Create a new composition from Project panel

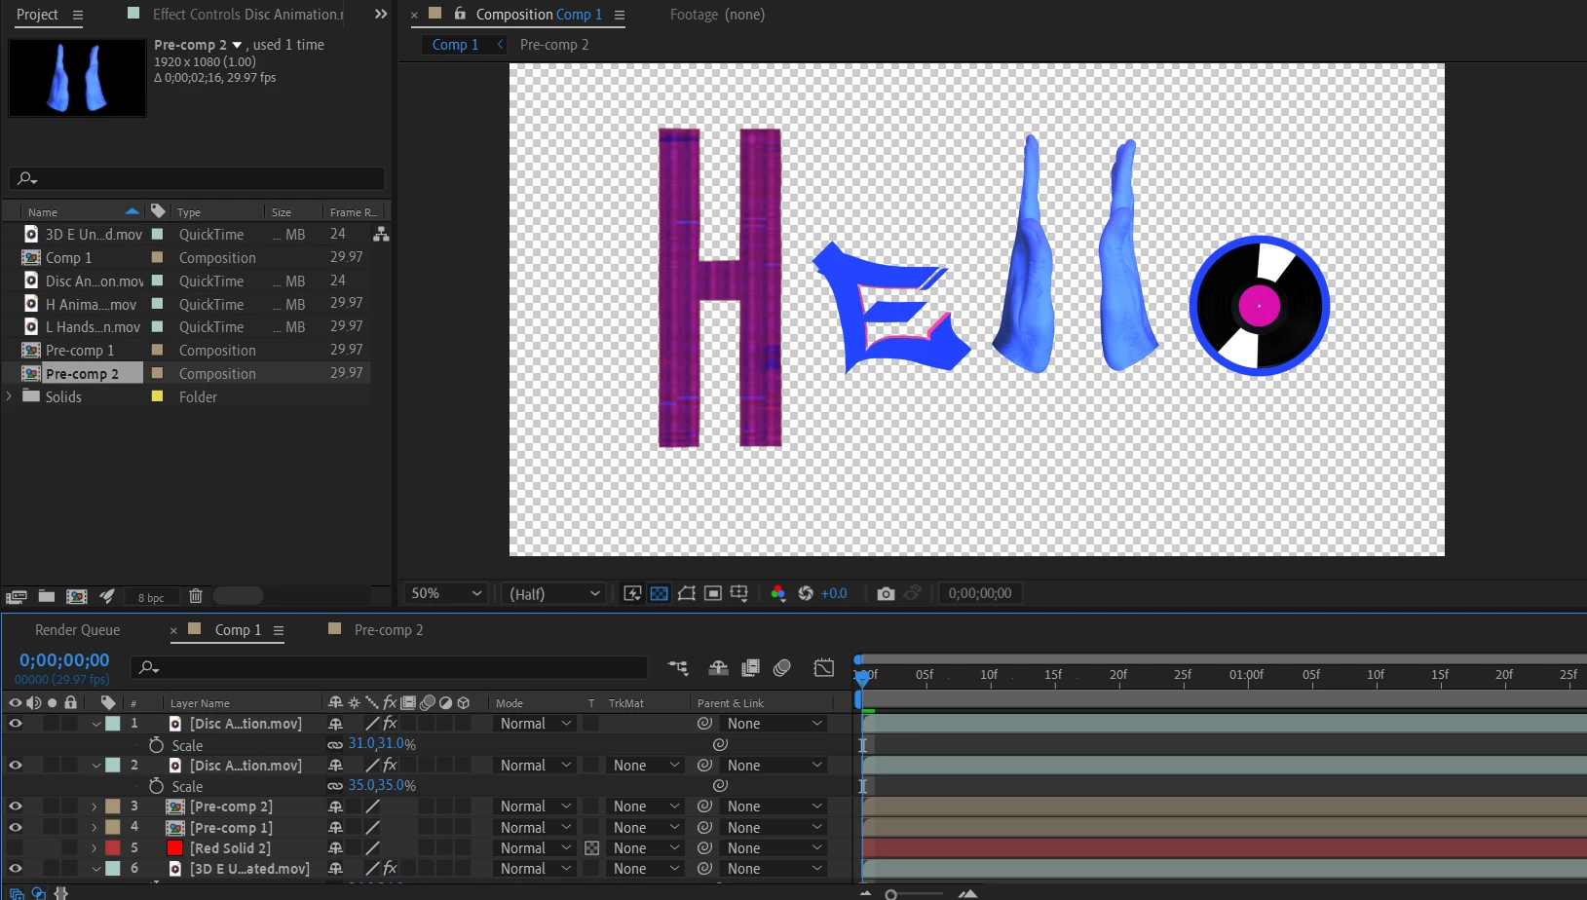76,596
